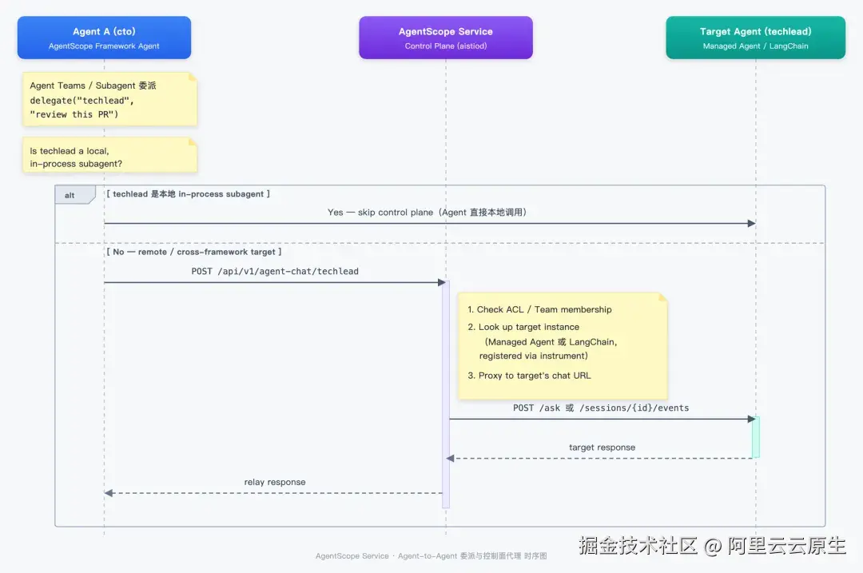The image size is (863, 573).
Task: Click the '1. Check ACL / Team membership' line
Action: [539, 309]
